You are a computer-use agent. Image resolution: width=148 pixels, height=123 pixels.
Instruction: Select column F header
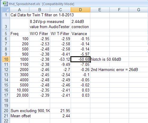[x=119, y=10]
